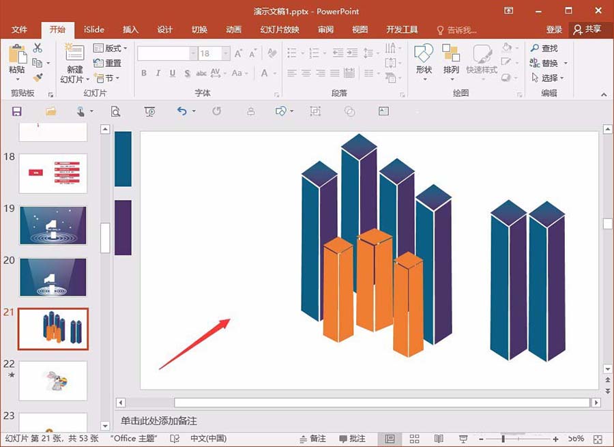The height and width of the screenshot is (447, 614).
Task: Toggle Italic formatting
Action: coord(158,73)
